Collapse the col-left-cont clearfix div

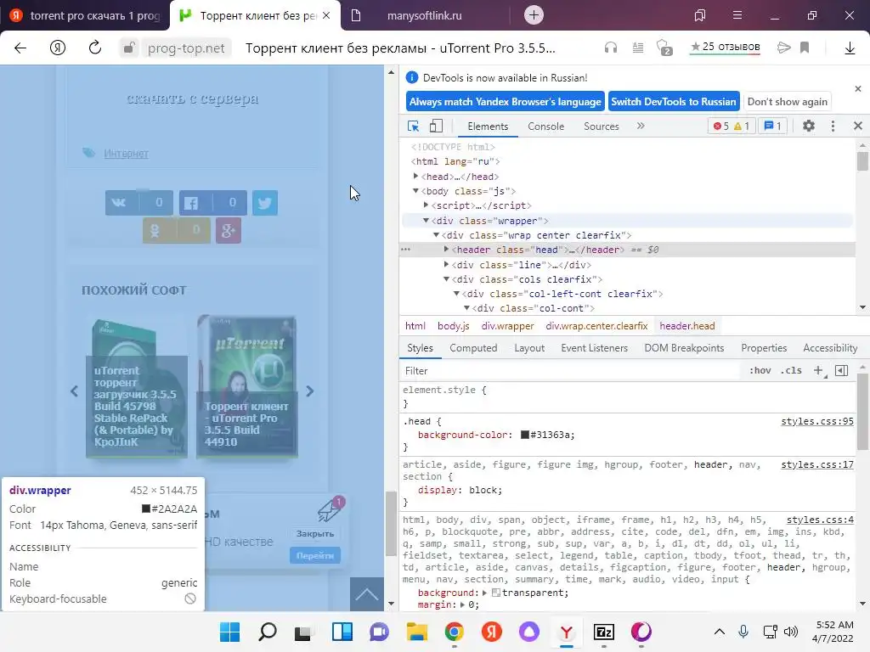456,293
